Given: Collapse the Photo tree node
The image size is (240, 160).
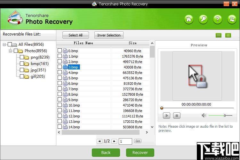Looking at the screenshot, I should tap(10, 51).
